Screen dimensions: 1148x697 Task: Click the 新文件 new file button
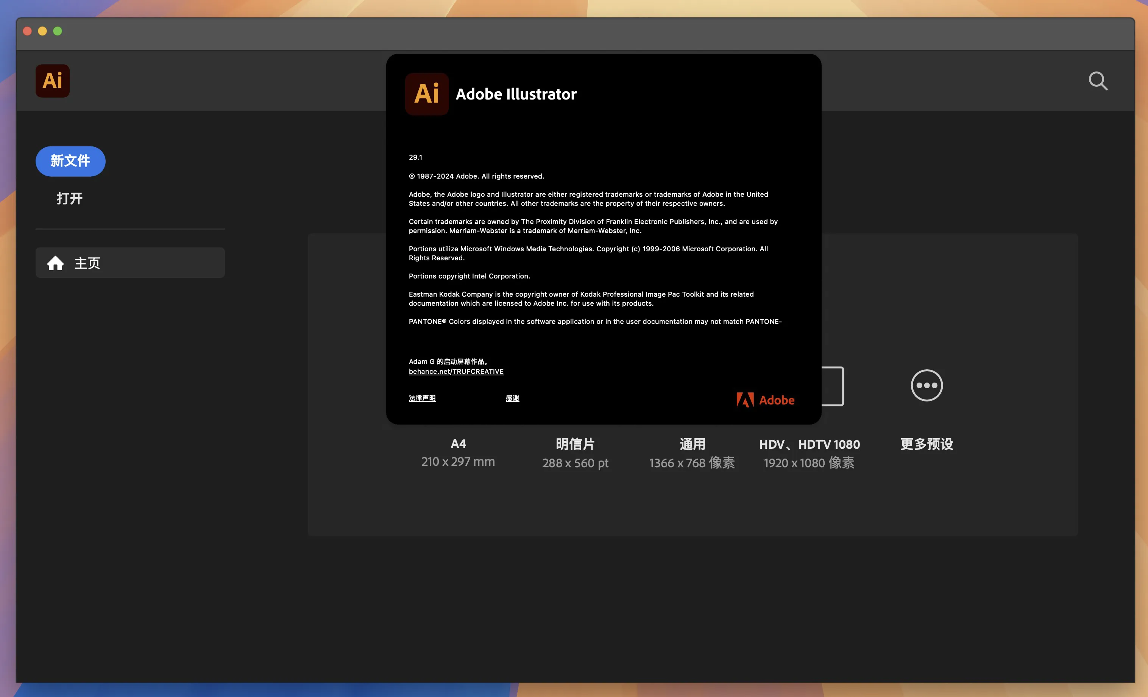(70, 161)
